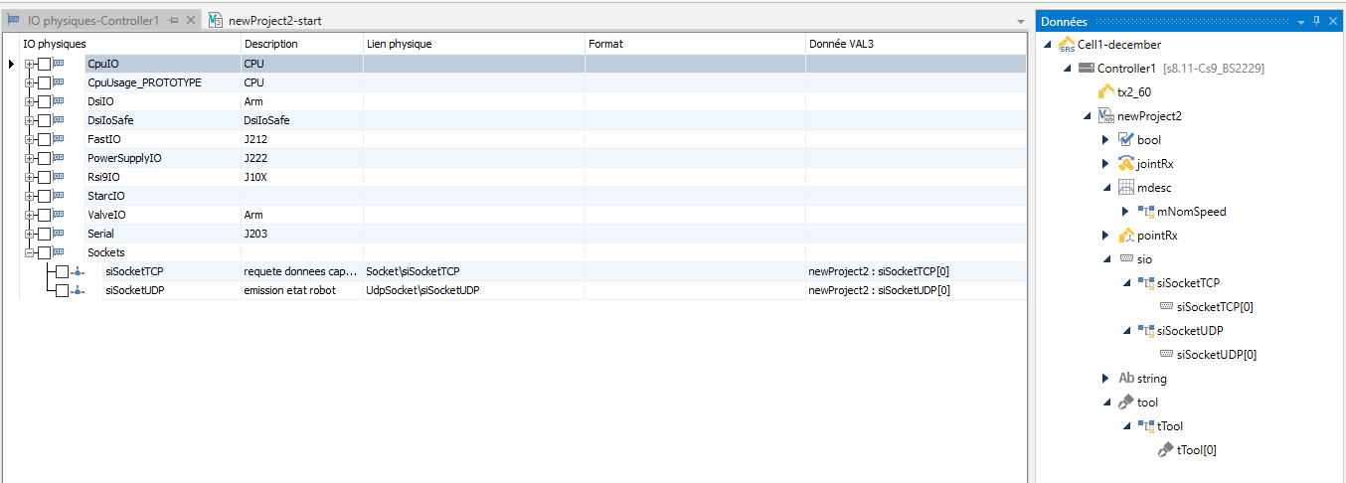The height and width of the screenshot is (483, 1346).
Task: Check the CpuIO checkbox
Action: tap(45, 64)
